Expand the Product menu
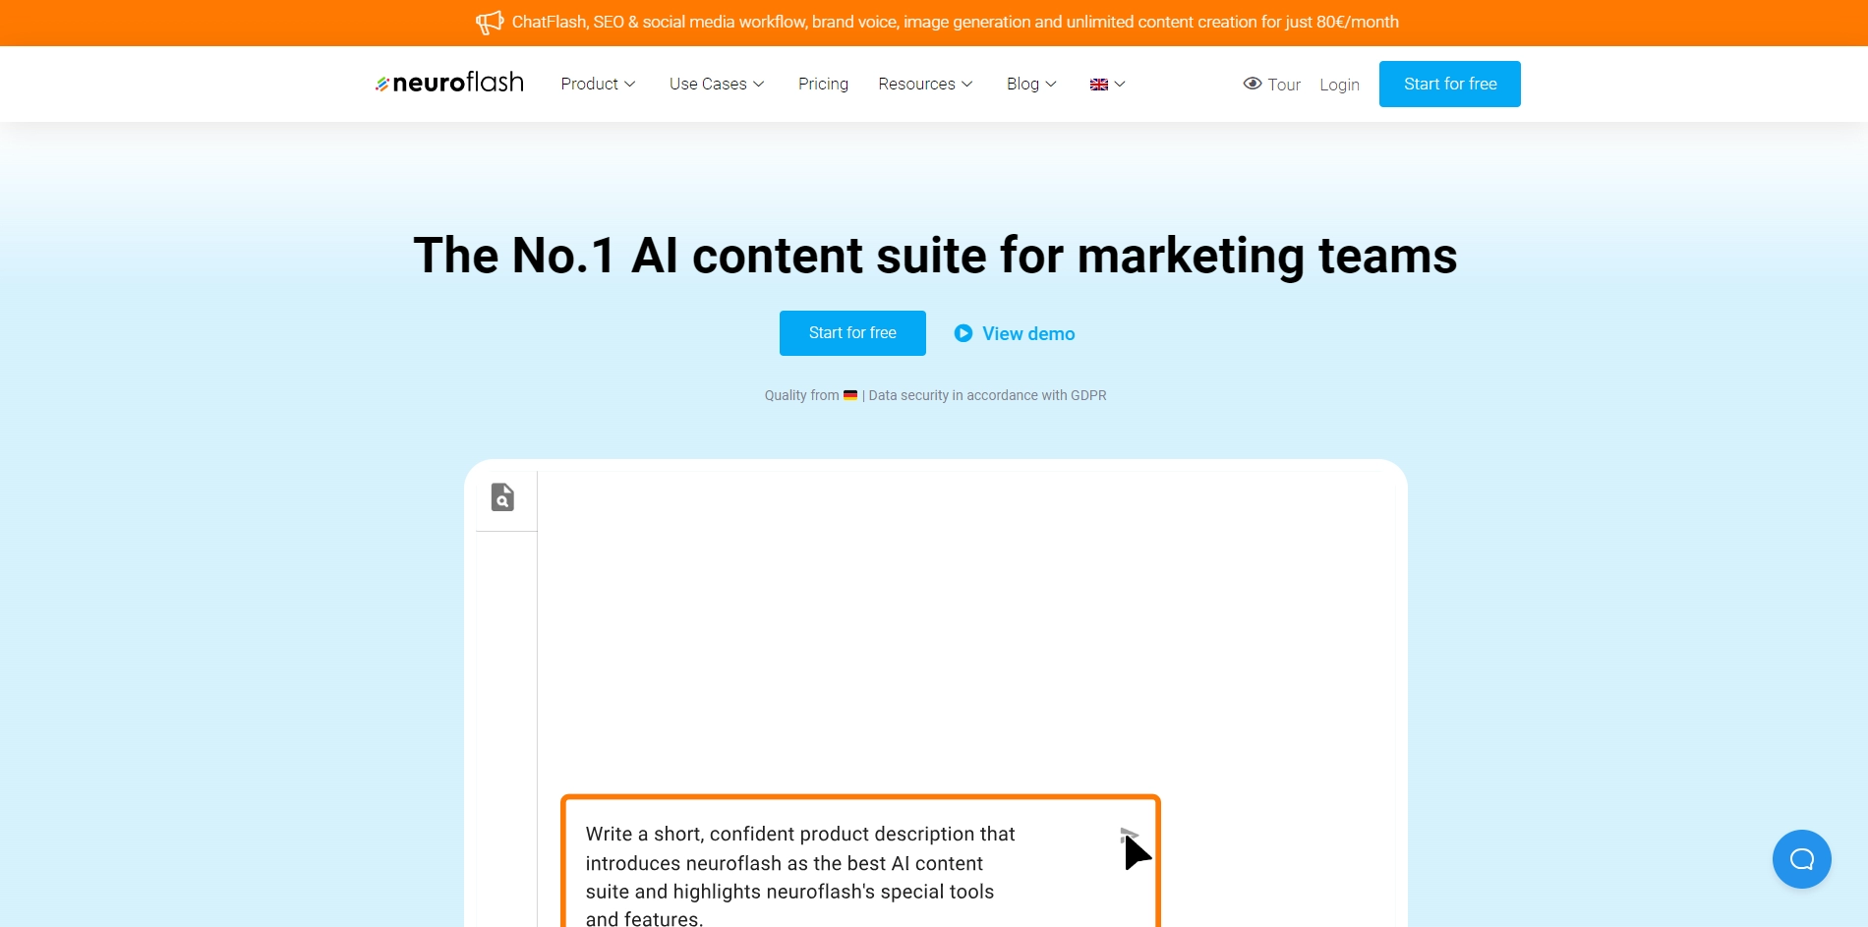The width and height of the screenshot is (1868, 927). pyautogui.click(x=598, y=84)
